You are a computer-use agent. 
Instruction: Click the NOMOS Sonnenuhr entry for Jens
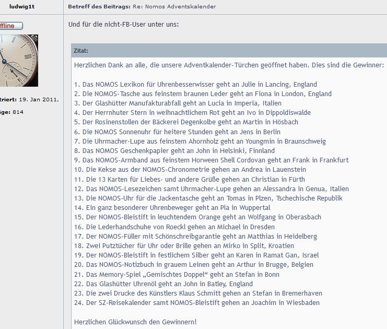tap(177, 132)
